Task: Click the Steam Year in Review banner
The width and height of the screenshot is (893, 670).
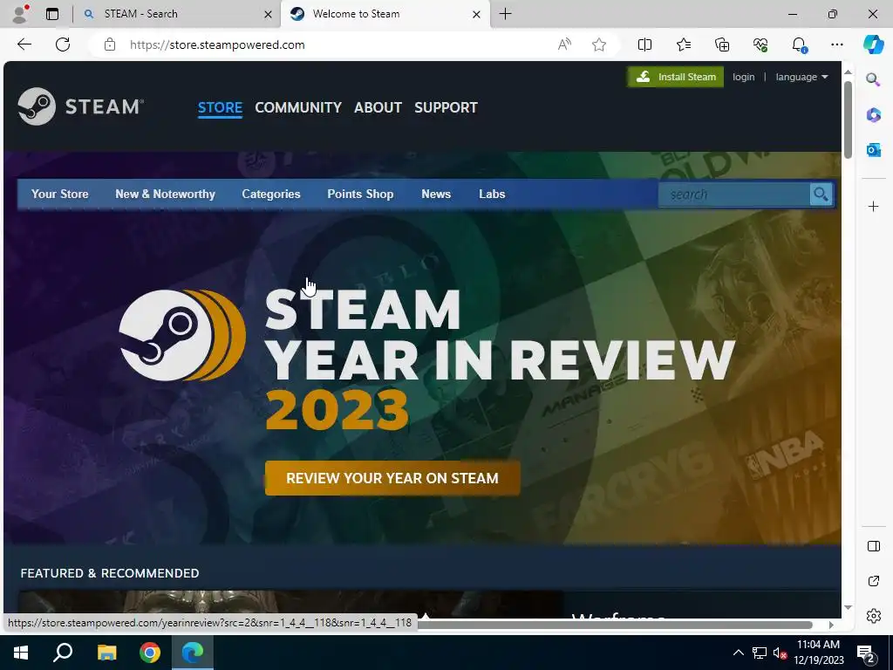Action: pyautogui.click(x=422, y=347)
